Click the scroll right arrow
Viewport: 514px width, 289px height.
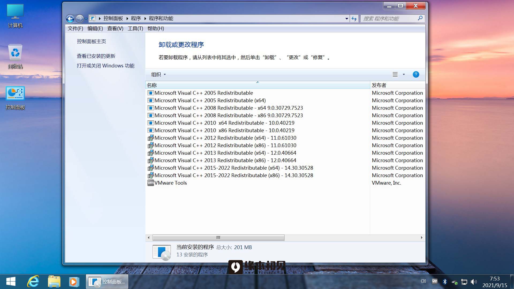pyautogui.click(x=422, y=238)
